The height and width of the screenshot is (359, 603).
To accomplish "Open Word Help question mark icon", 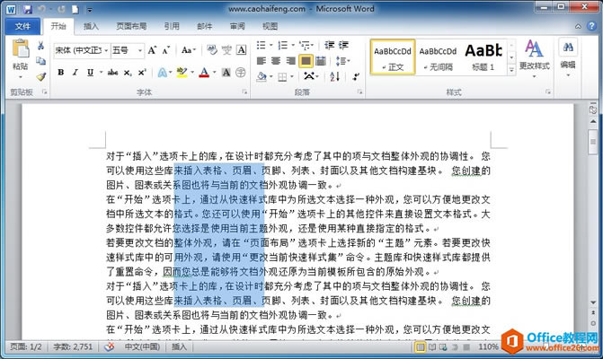I will 591,26.
